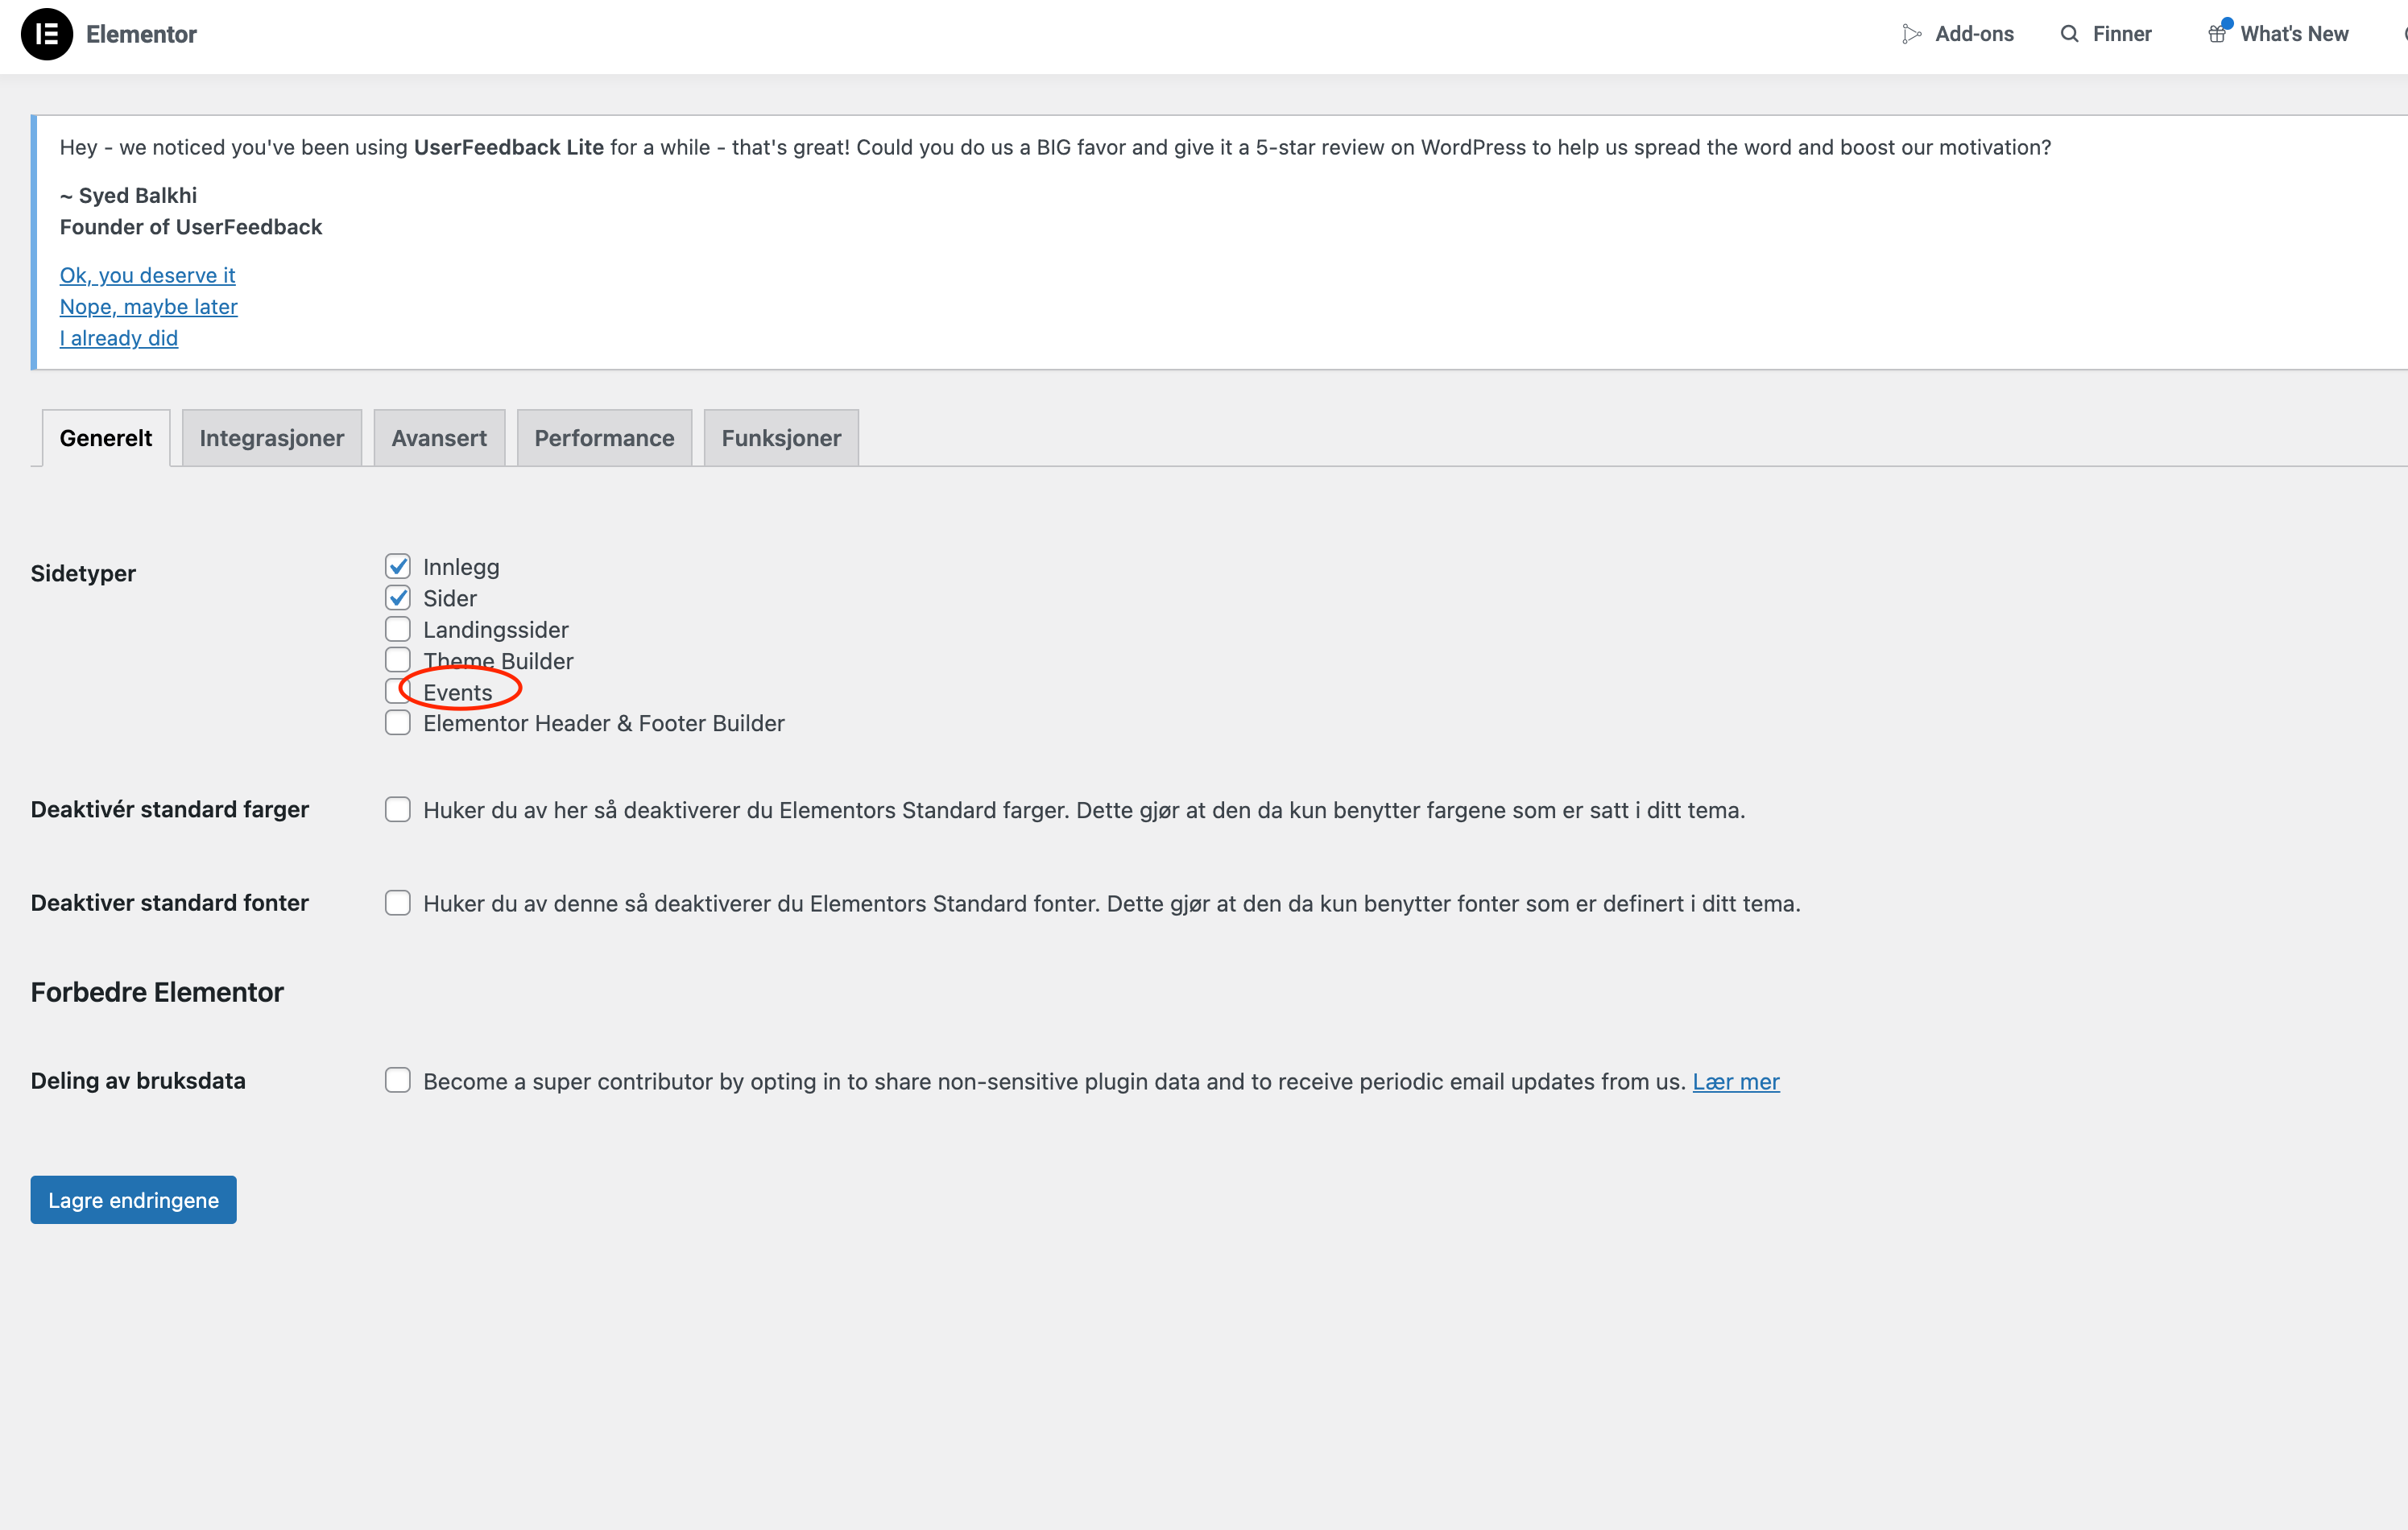Click the 'Become a super contributor' description
The height and width of the screenshot is (1530, 2408).
coord(1055,1082)
